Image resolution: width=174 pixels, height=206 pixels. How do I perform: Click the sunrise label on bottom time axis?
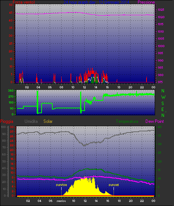click(61, 201)
